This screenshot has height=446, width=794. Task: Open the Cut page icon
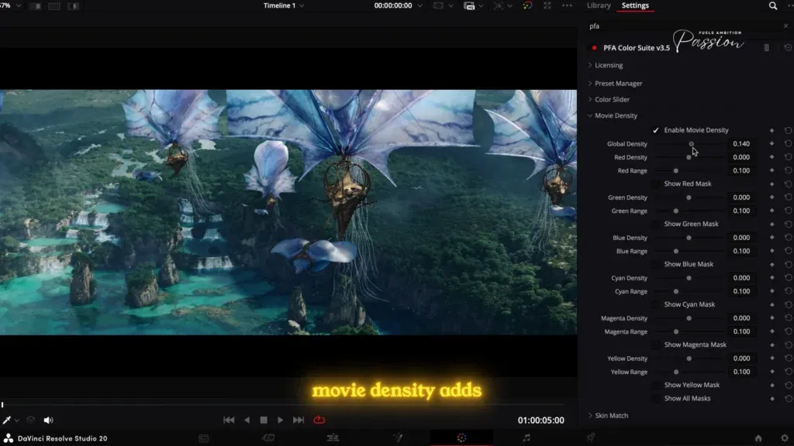click(x=268, y=438)
